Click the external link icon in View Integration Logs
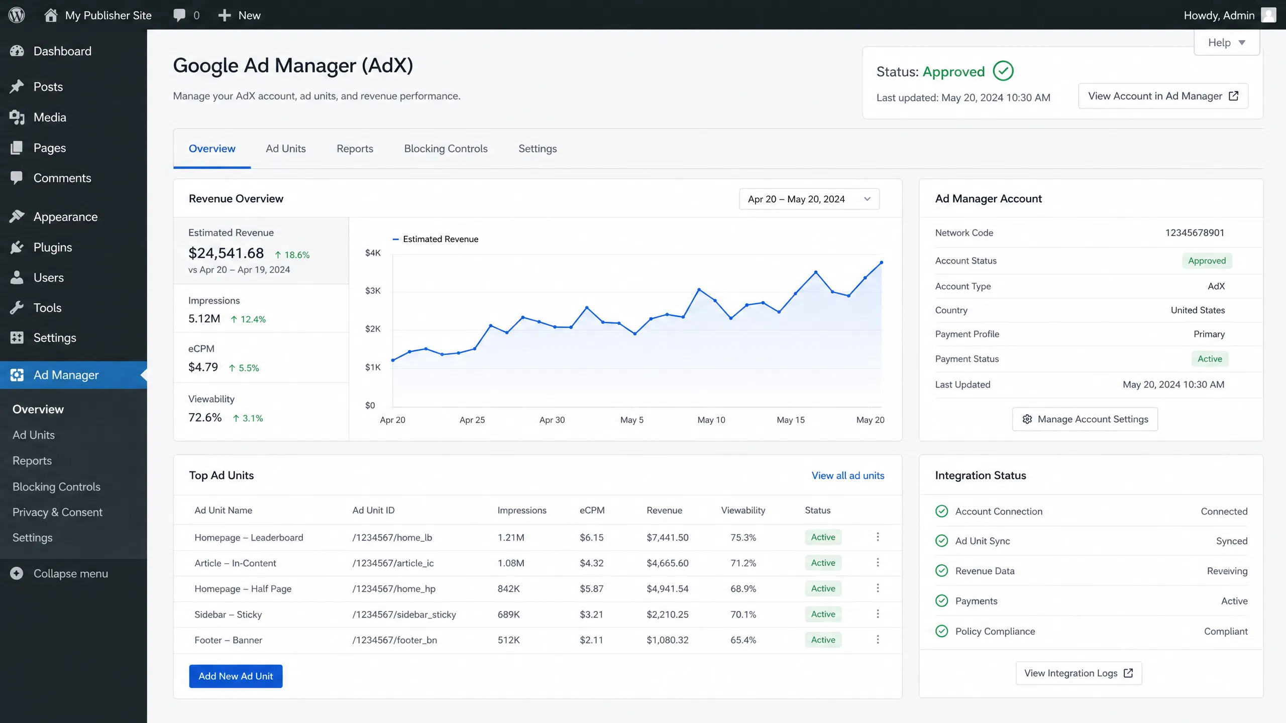 (1128, 673)
